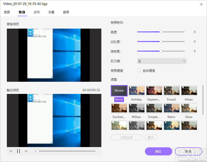Image resolution: width=207 pixels, height=162 pixels.
Task: Step back one frame in preview
Action: [11, 151]
